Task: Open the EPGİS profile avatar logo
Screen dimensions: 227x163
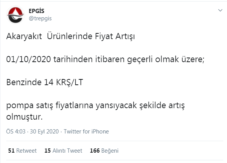Action: point(15,15)
